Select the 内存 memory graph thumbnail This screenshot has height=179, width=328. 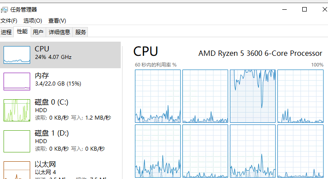pos(17,82)
